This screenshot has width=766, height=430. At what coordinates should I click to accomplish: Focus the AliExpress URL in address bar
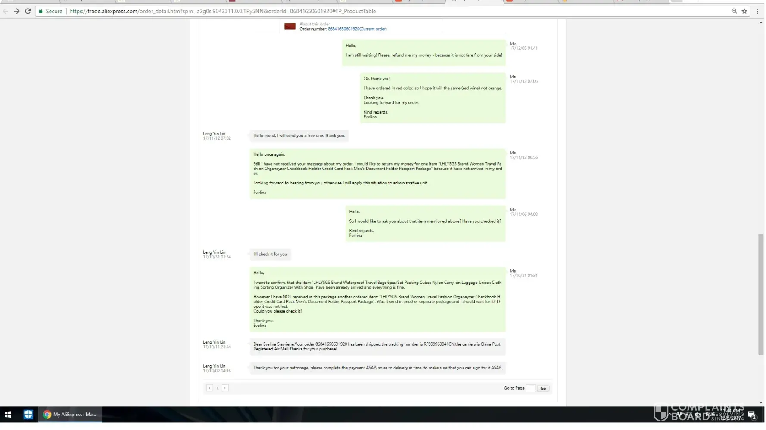click(222, 11)
